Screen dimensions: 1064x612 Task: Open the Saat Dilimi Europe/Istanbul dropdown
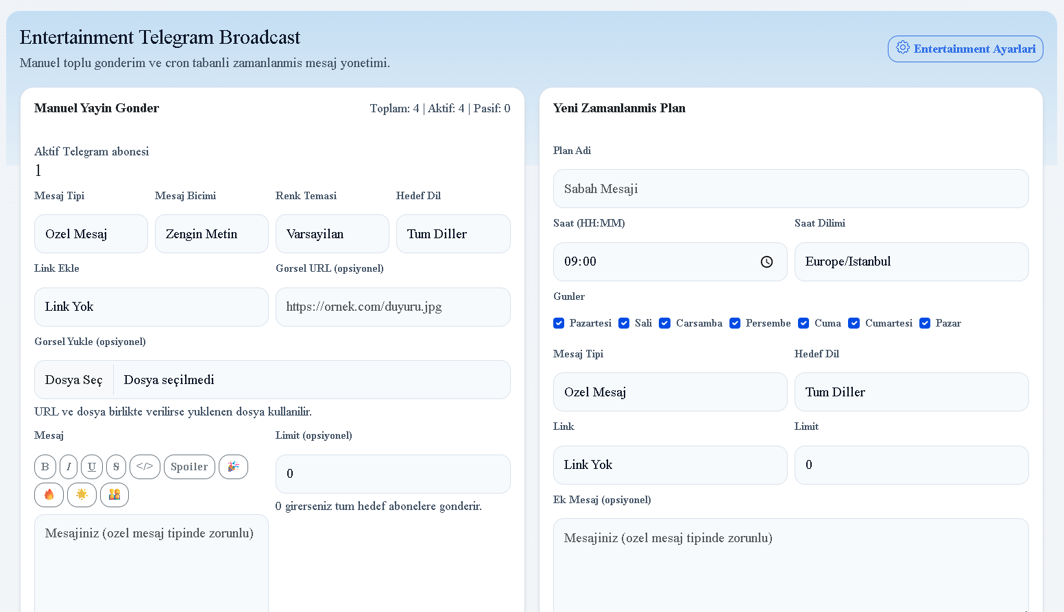[x=911, y=262]
